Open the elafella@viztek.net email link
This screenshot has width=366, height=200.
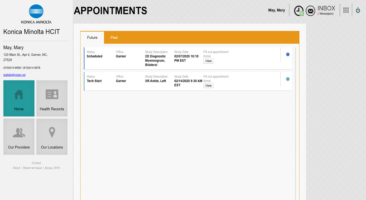[14, 75]
